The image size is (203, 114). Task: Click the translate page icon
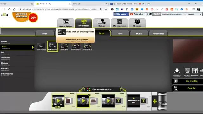(101, 9)
